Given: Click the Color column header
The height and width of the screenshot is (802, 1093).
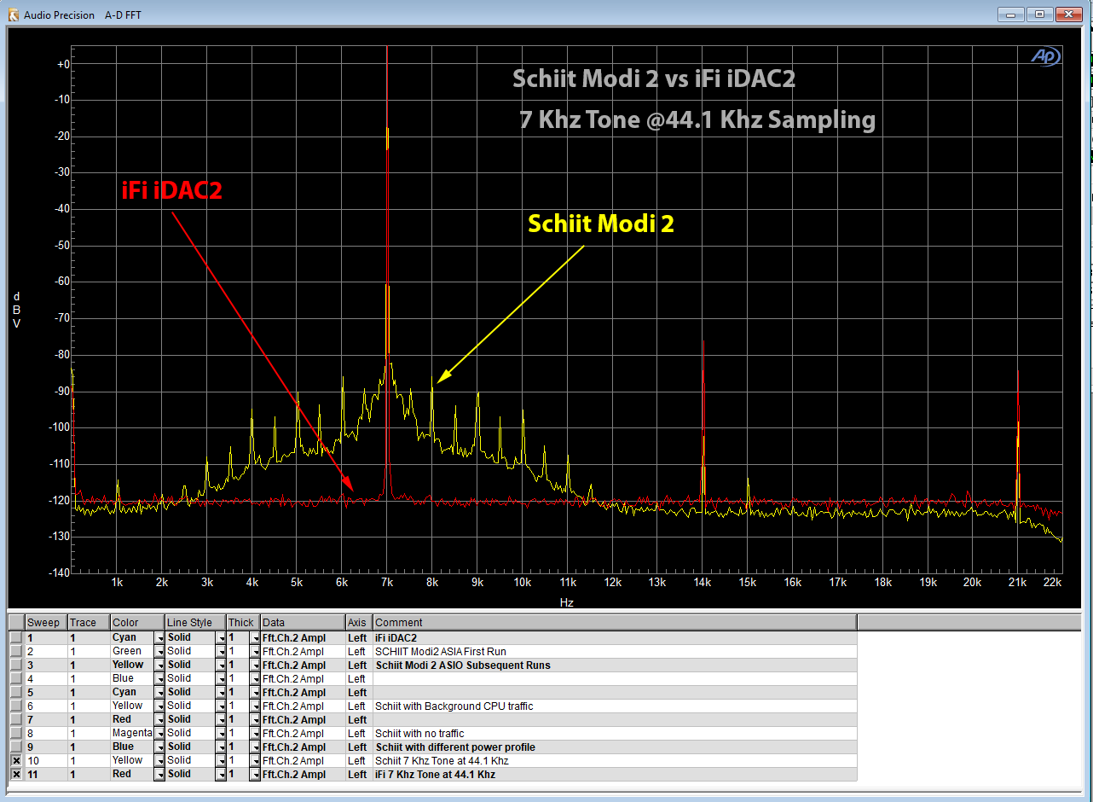Looking at the screenshot, I should pyautogui.click(x=137, y=622).
